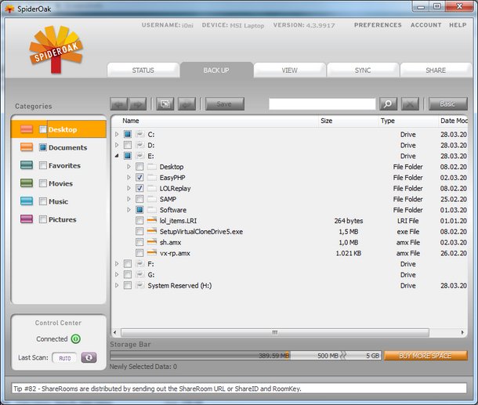The height and width of the screenshot is (405, 478).
Task: Expand the D: drive tree node
Action: (x=117, y=145)
